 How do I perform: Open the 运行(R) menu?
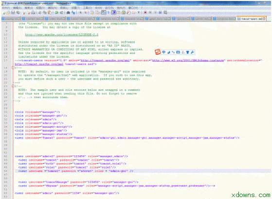point(109,8)
